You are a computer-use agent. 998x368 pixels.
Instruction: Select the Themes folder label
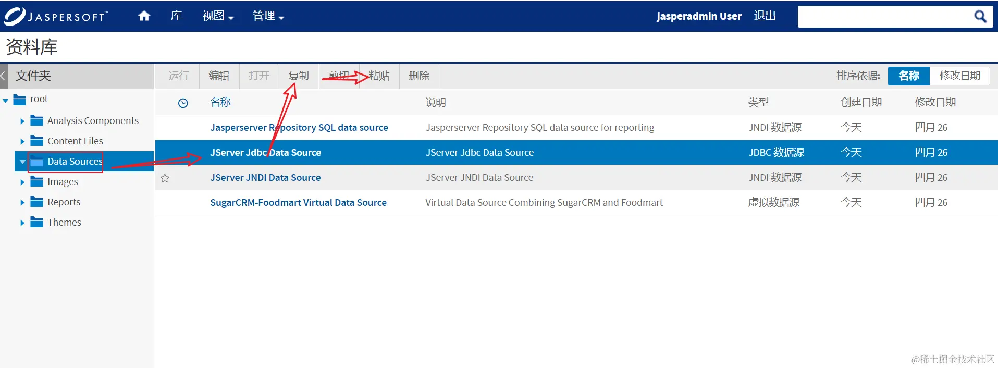pos(64,223)
